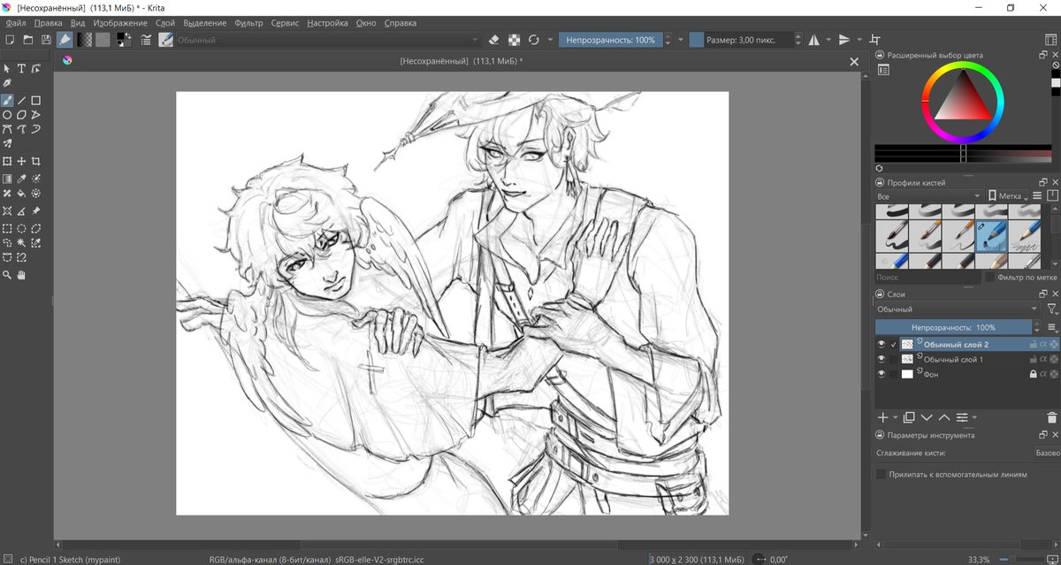The width and height of the screenshot is (1061, 565).
Task: Move the layer up with arrow
Action: pos(943,417)
